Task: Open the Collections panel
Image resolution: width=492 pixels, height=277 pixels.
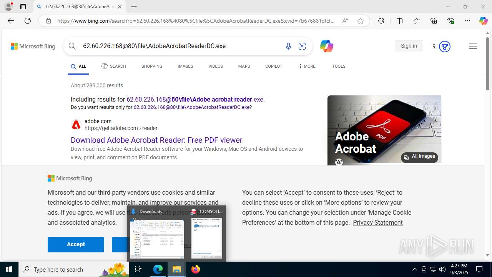Action: (x=434, y=21)
